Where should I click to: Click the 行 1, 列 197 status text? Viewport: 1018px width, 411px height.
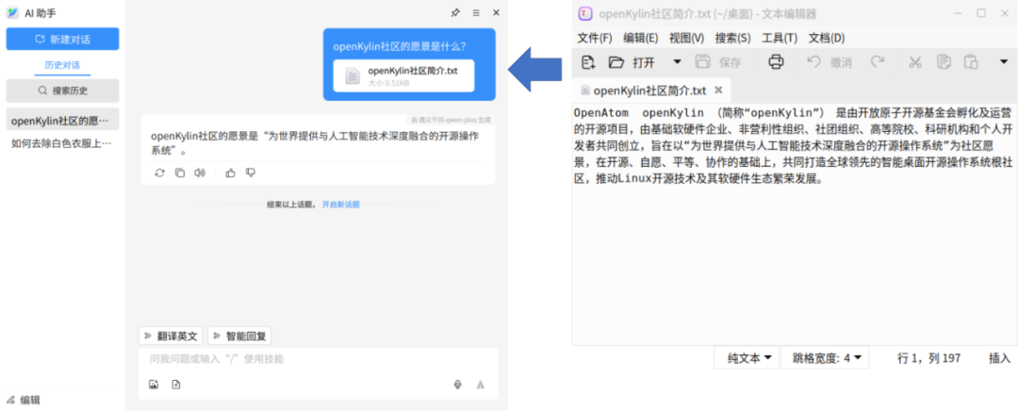click(929, 358)
